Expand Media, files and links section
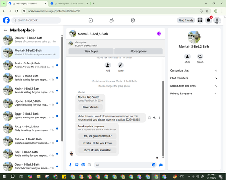Screen dimensions: 226x180 click(194, 86)
